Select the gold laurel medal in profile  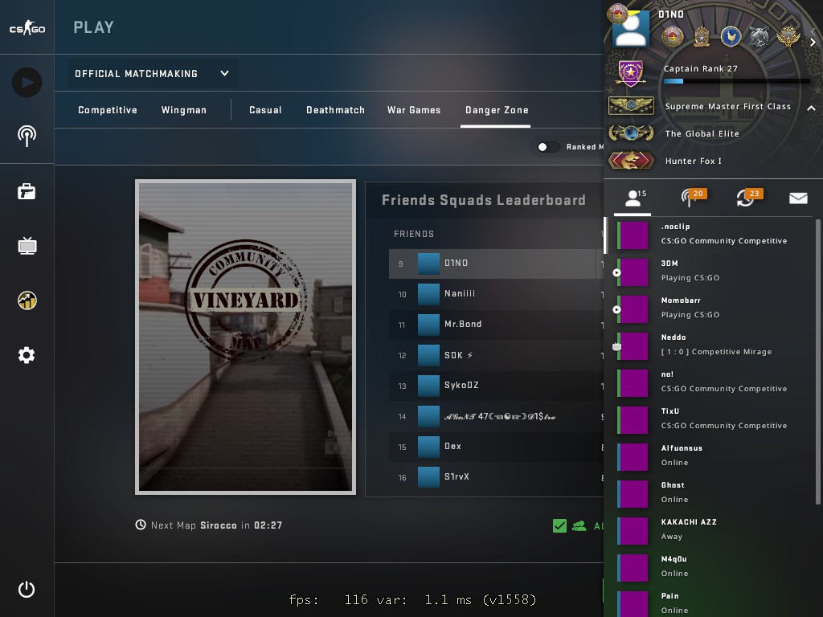788,37
